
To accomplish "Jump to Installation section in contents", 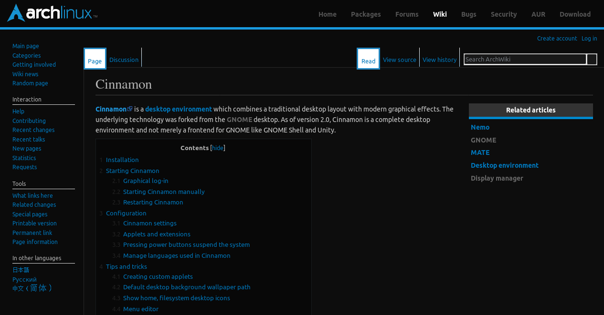I will [122, 160].
